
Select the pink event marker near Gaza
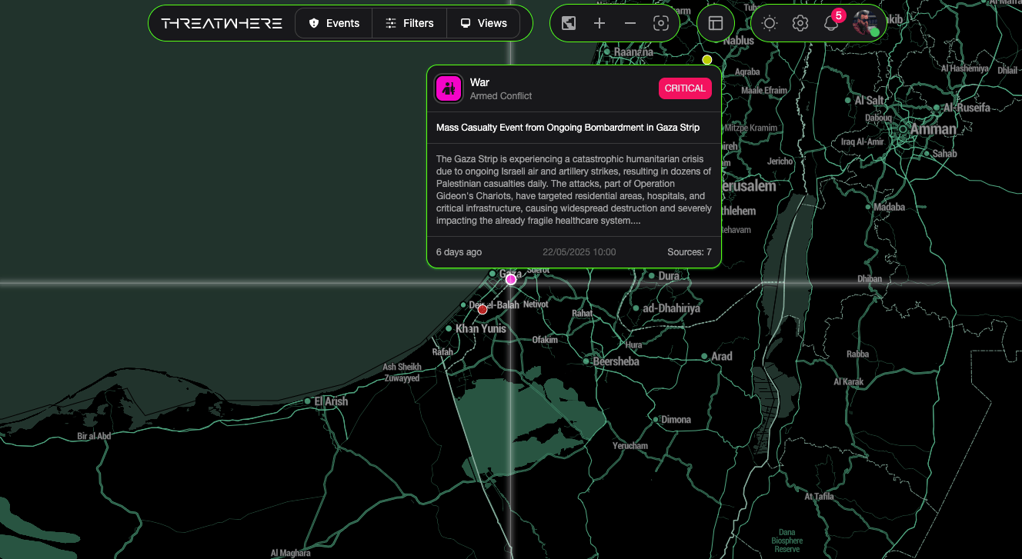click(x=510, y=280)
